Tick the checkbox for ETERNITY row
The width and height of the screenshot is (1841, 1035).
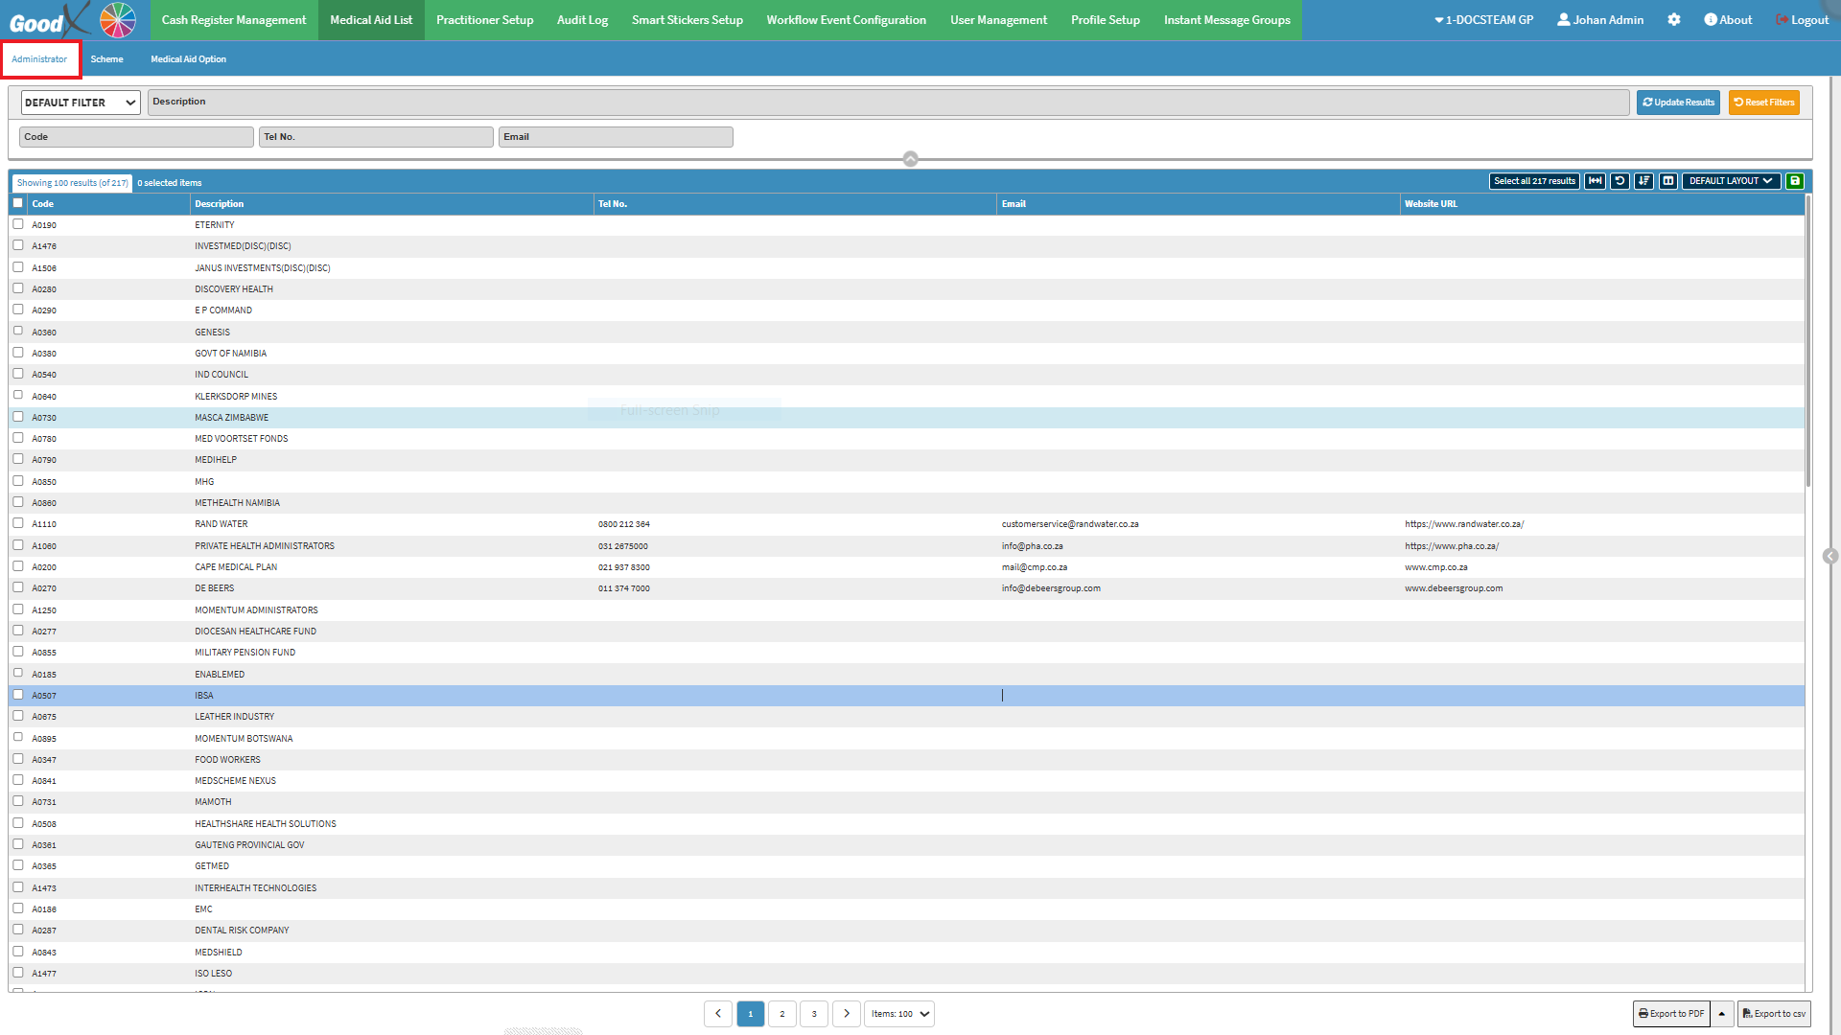(x=18, y=224)
